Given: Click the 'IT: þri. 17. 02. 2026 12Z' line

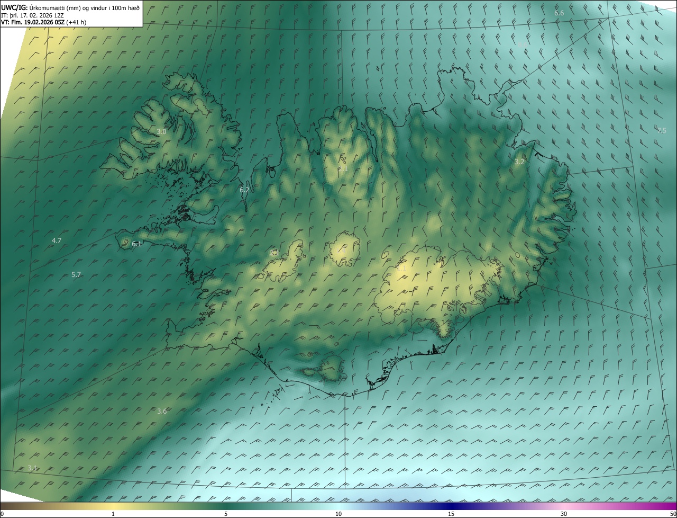Looking at the screenshot, I should click(32, 15).
